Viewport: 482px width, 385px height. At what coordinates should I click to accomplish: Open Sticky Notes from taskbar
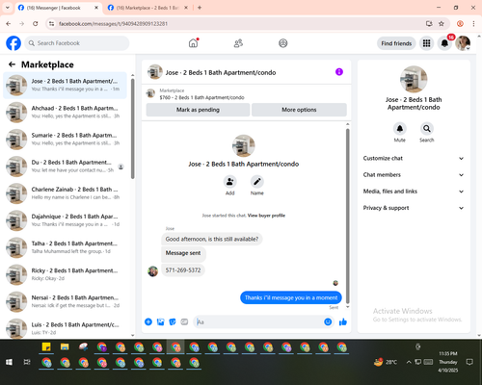[46, 347]
